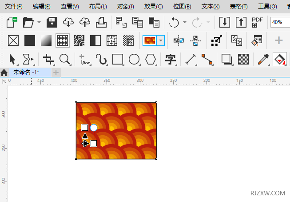Open the 布局(L) menu
Screen dimensions: 290x202
click(98, 7)
